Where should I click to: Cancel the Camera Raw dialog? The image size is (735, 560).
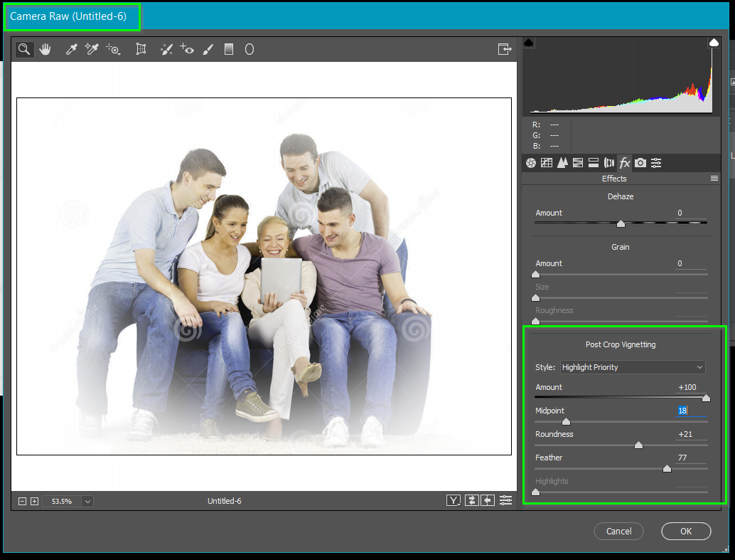(618, 531)
